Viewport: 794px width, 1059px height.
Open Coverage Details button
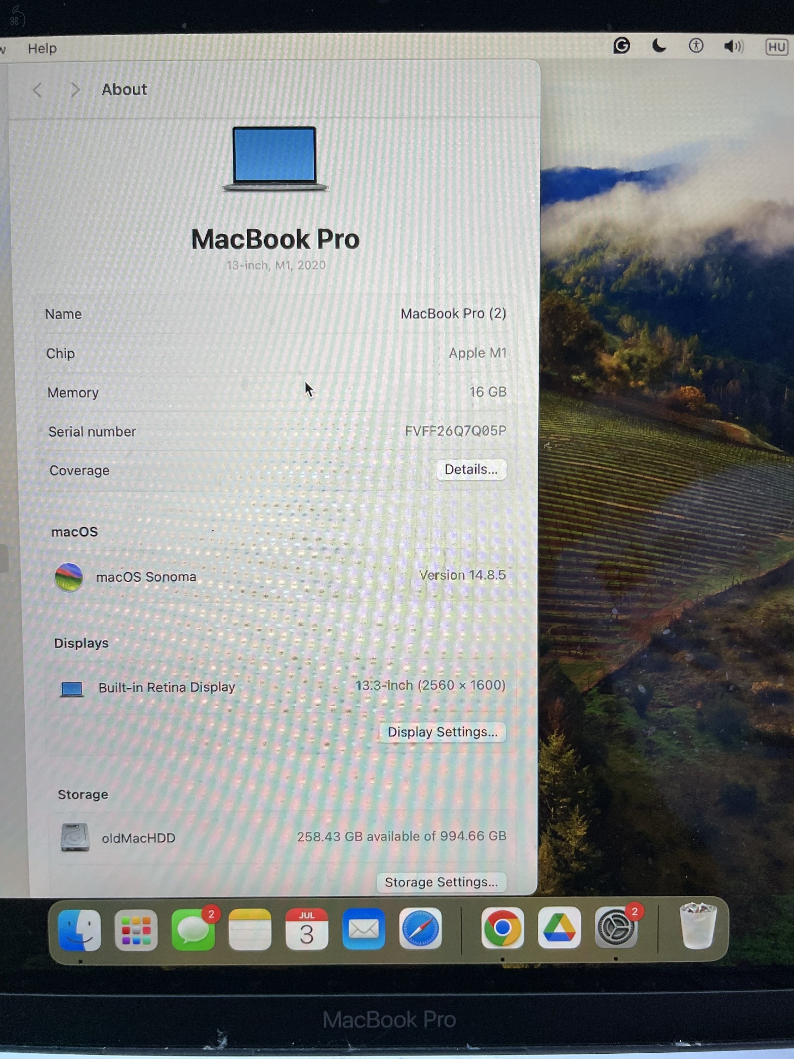click(471, 469)
